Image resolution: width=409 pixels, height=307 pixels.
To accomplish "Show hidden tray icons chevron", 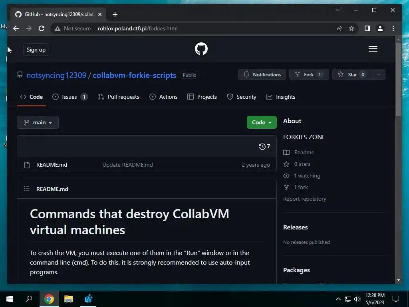I will (338, 299).
